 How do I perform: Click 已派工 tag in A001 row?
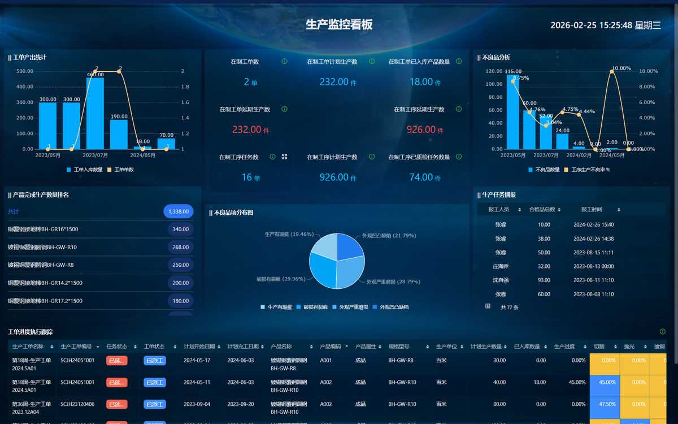click(x=155, y=360)
